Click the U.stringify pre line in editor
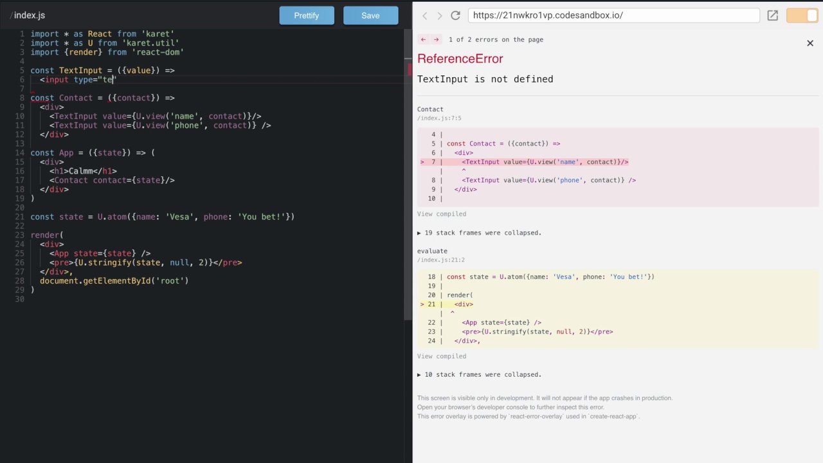This screenshot has width=823, height=463. coord(146,263)
